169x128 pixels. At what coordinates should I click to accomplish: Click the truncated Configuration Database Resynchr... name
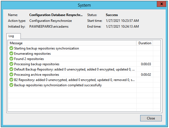[x=56, y=15]
